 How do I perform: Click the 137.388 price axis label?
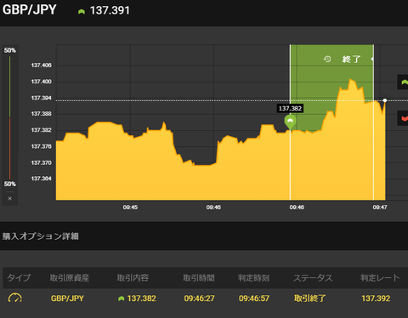pyautogui.click(x=42, y=114)
